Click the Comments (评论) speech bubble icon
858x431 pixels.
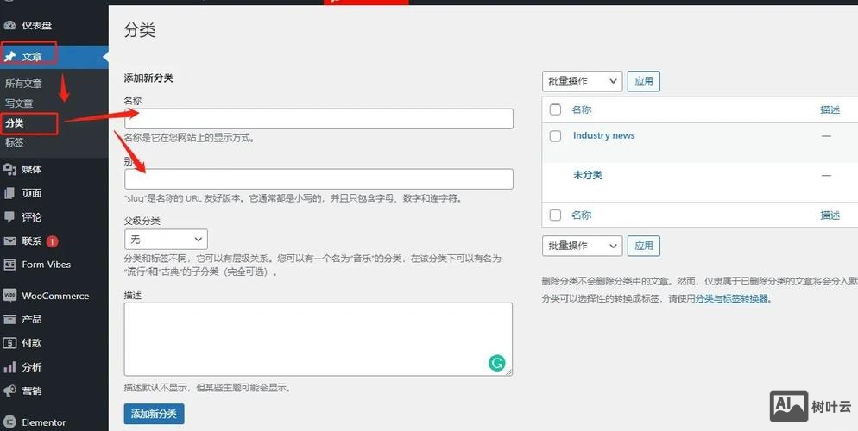[9, 217]
